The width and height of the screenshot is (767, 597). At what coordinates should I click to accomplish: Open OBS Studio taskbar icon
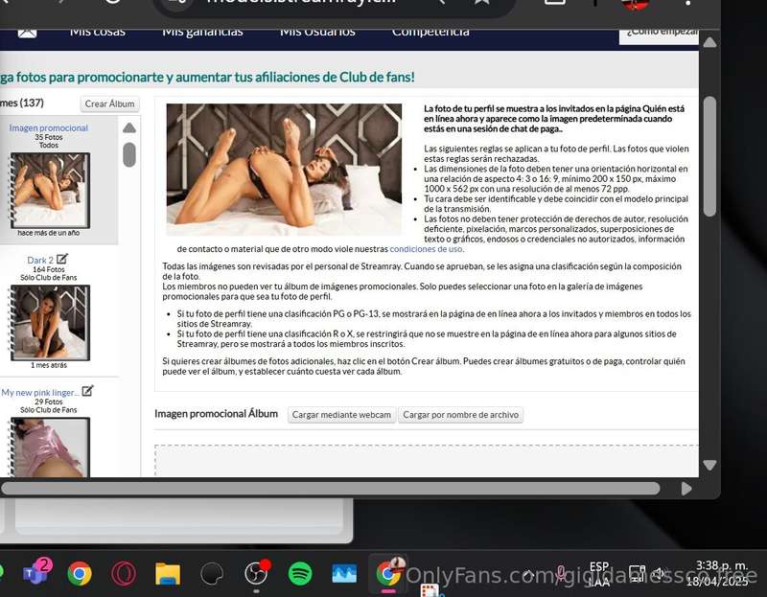point(256,573)
